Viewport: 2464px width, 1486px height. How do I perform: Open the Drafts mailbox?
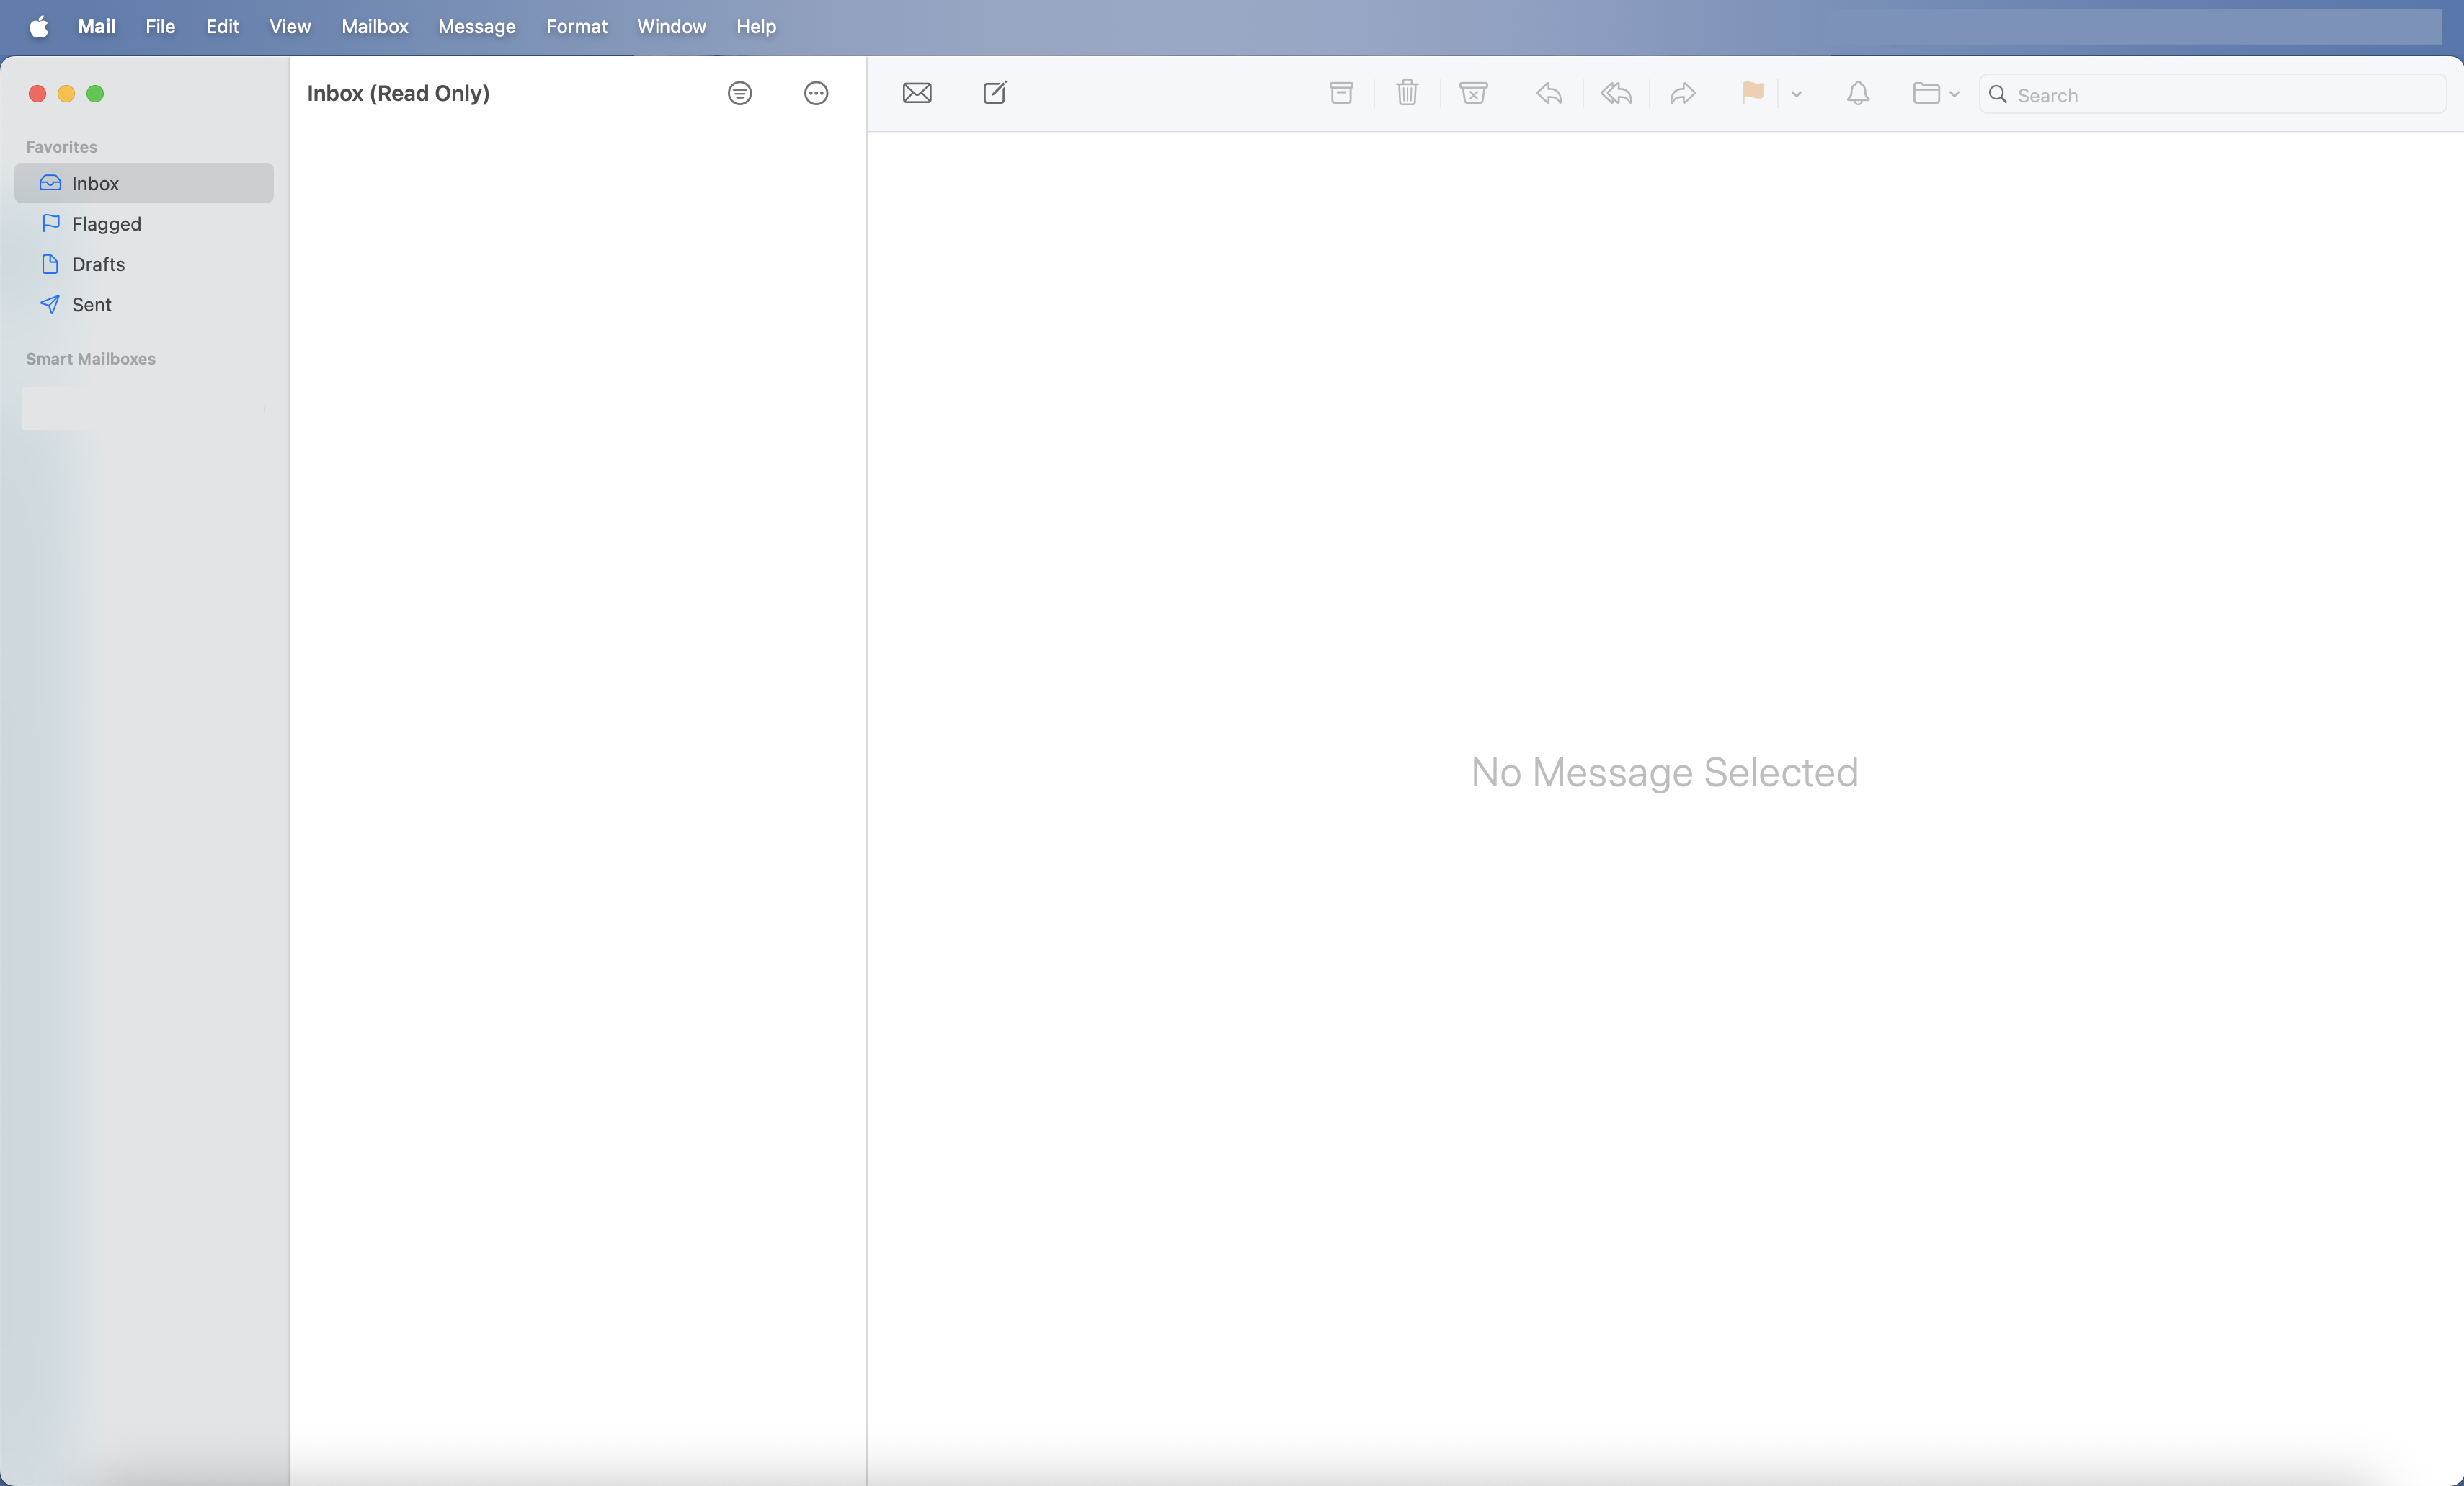[x=144, y=264]
